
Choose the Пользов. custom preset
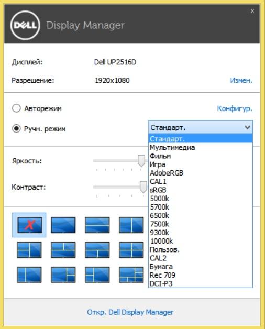point(201,249)
